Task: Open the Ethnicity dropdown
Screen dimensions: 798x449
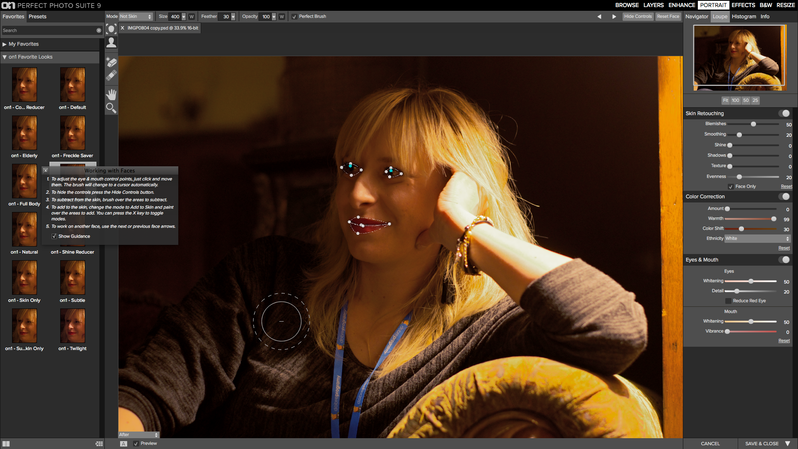Action: (x=757, y=239)
